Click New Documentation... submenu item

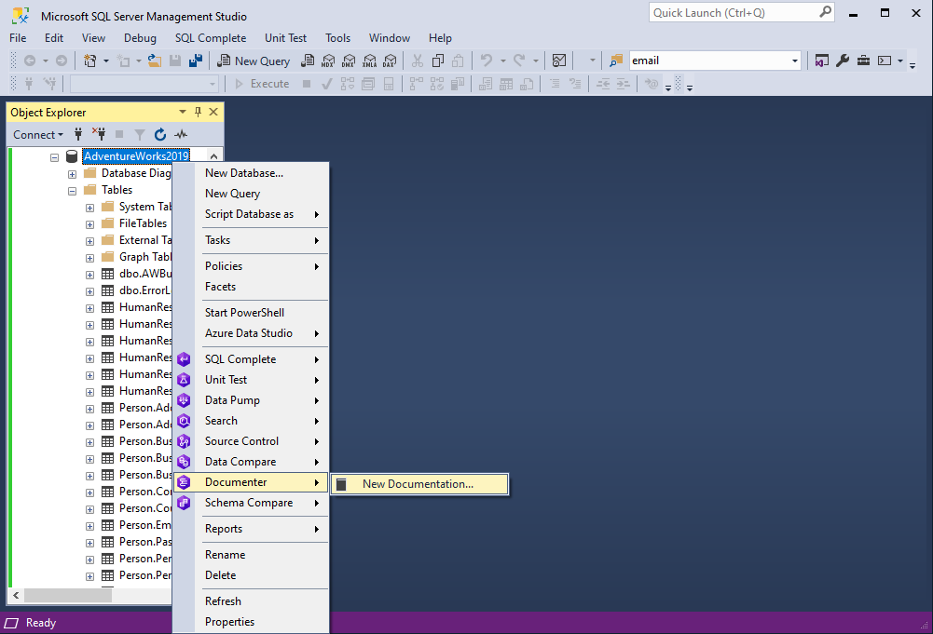(x=419, y=484)
